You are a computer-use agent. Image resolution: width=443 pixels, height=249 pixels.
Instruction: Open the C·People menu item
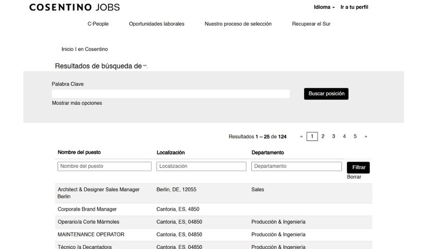click(98, 24)
